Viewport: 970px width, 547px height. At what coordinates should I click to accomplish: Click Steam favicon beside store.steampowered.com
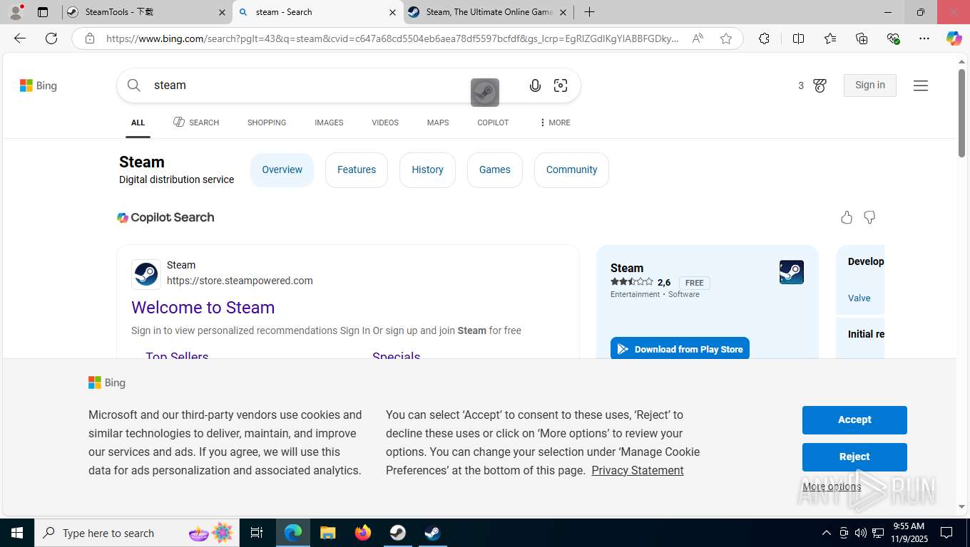point(146,274)
